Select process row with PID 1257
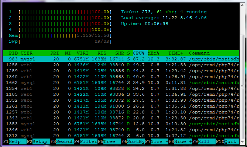This screenshot has width=247, height=147. (121, 112)
